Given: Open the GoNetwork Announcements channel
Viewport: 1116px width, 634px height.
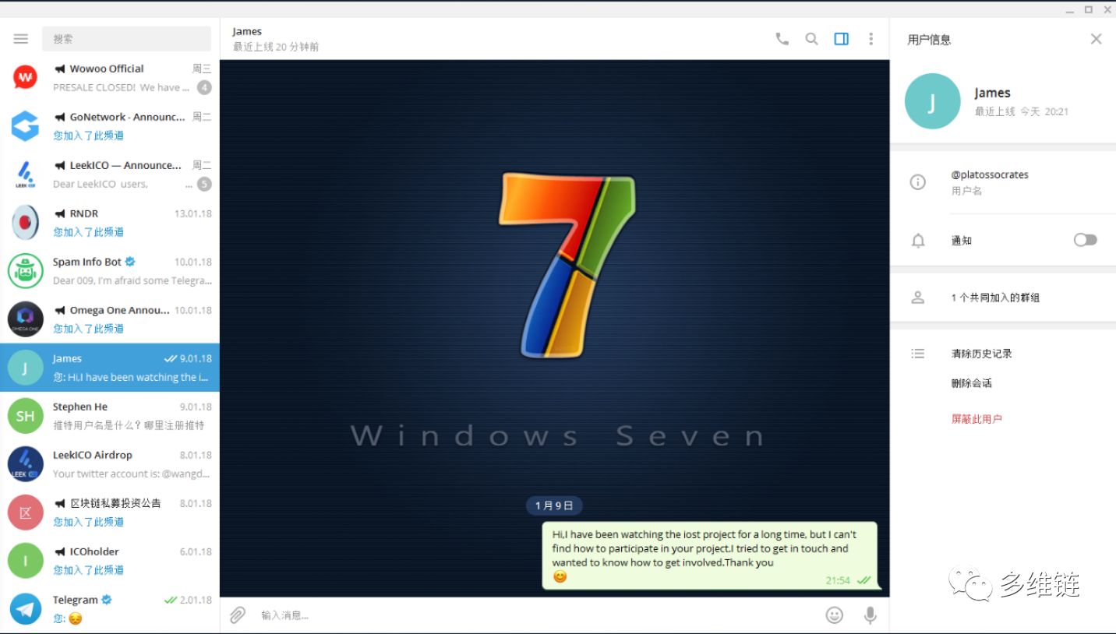Looking at the screenshot, I should [110, 126].
